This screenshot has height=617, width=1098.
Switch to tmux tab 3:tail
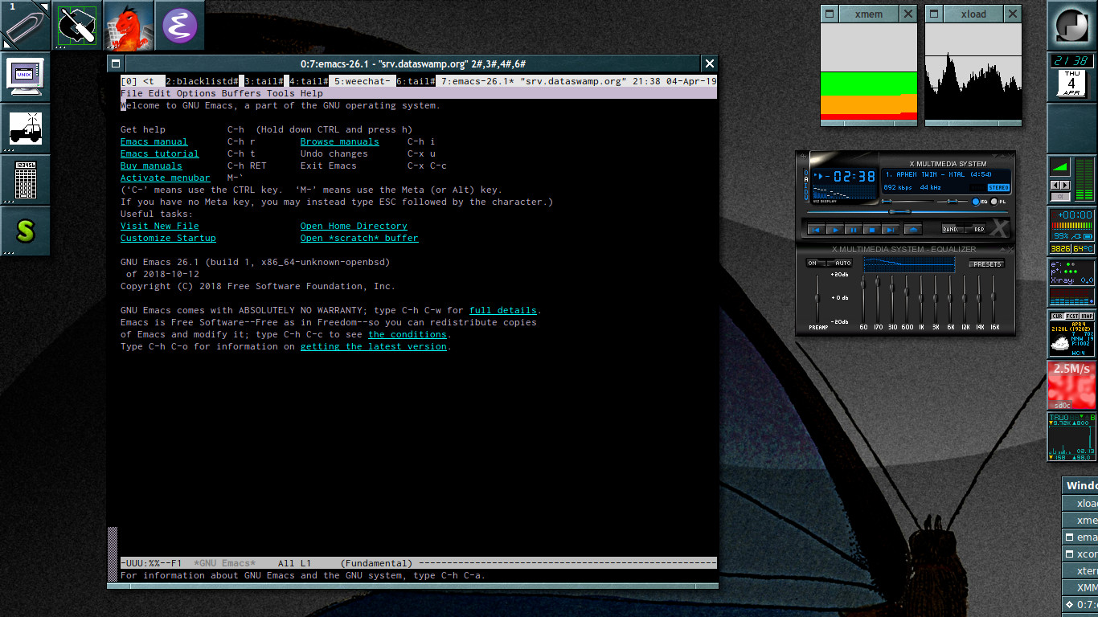point(264,81)
